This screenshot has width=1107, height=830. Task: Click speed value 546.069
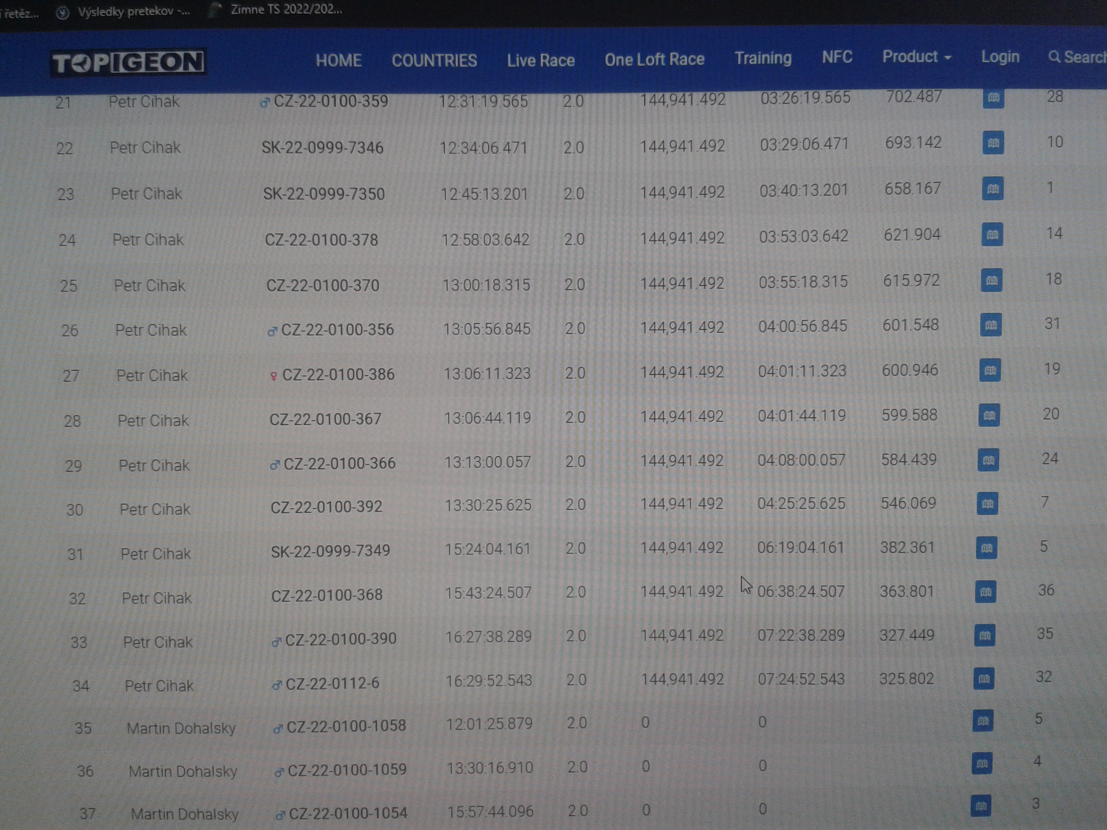(909, 503)
